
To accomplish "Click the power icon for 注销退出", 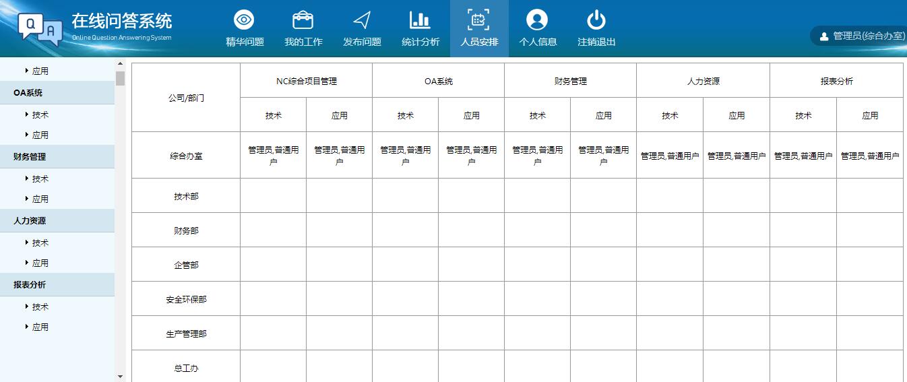I will pos(596,21).
